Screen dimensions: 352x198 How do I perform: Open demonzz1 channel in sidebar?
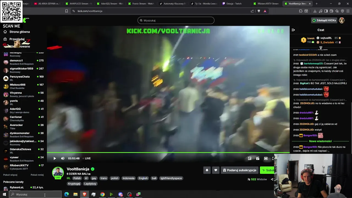23,62
